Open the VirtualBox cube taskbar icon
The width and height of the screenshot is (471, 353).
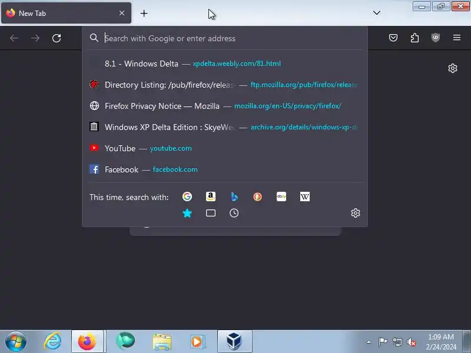tap(234, 342)
